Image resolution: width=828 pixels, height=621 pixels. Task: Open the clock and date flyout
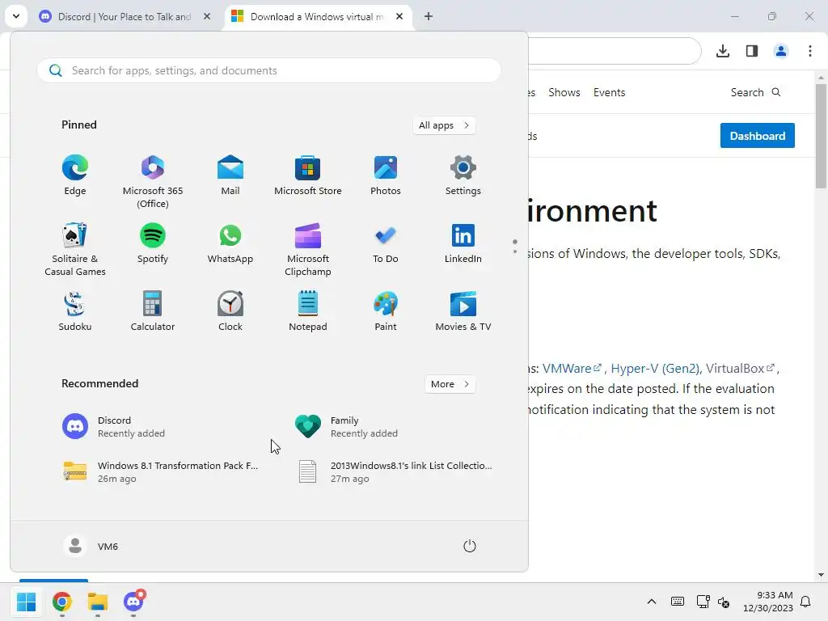(768, 602)
